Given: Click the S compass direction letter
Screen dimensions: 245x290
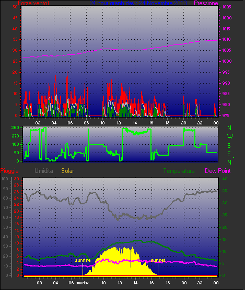Looking at the screenshot, I should tap(229, 146).
